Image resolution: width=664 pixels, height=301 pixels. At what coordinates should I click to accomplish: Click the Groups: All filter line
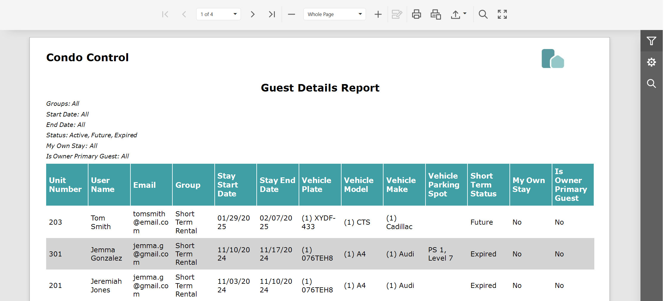63,104
